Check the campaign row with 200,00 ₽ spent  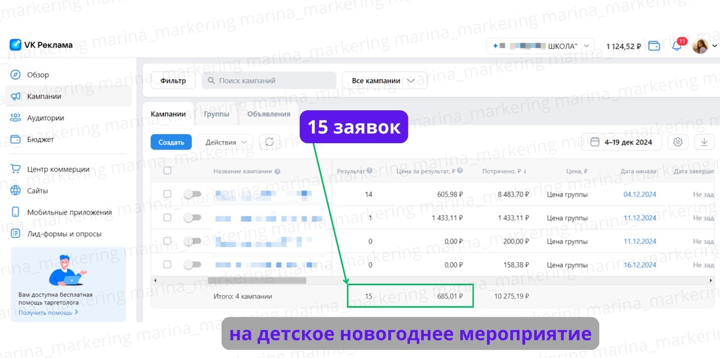(x=167, y=241)
